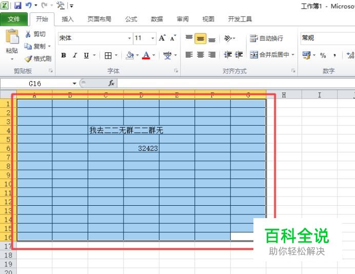Viewport: 355px width, 274px height.
Task: Open the 公式 ribbon tab
Action: pyautogui.click(x=131, y=19)
